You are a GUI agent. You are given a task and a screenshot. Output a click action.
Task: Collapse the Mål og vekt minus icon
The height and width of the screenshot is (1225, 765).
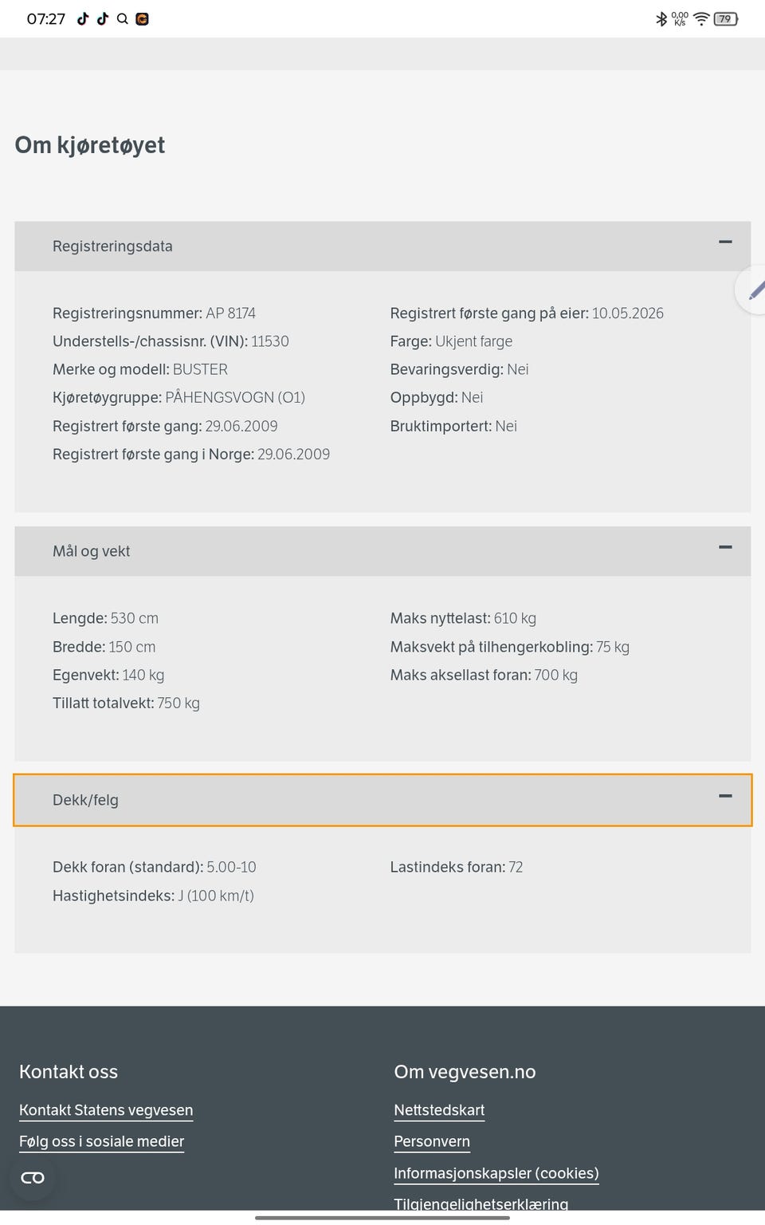[x=725, y=547]
